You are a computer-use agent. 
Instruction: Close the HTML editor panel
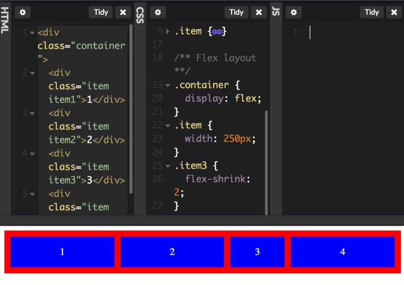(x=123, y=13)
